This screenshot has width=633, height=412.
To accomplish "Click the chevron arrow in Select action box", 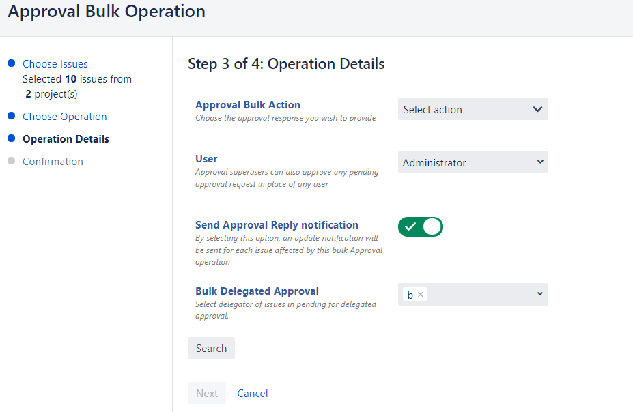I will point(537,109).
